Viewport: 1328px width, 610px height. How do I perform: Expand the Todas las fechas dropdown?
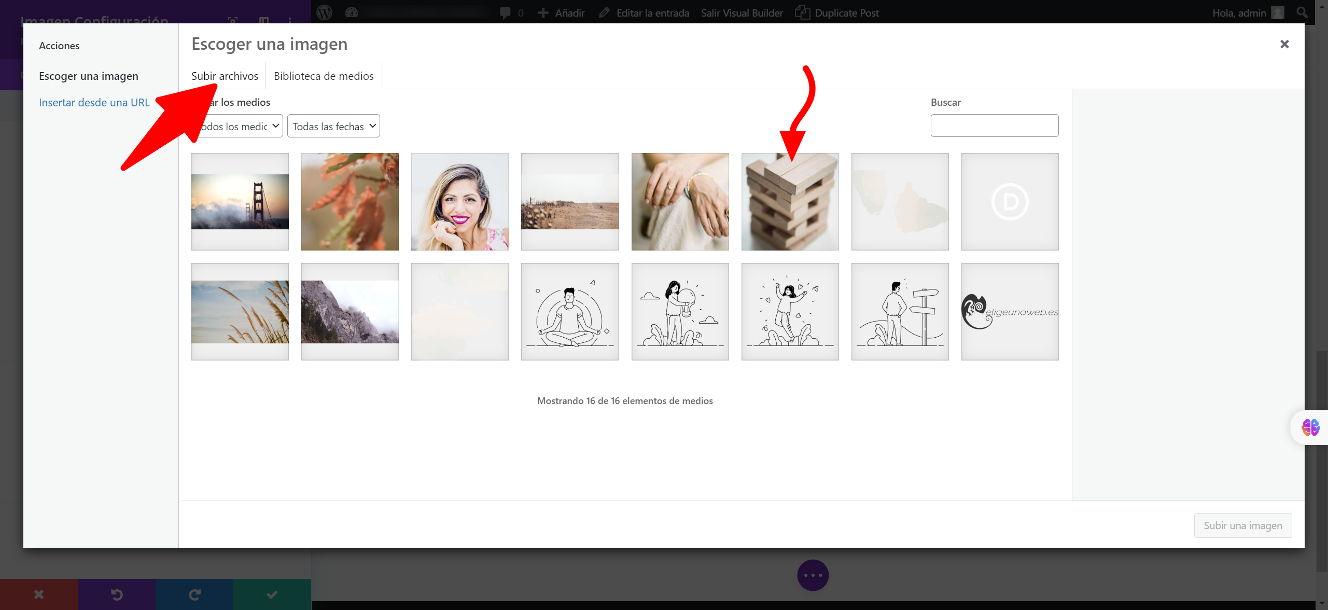pos(333,126)
